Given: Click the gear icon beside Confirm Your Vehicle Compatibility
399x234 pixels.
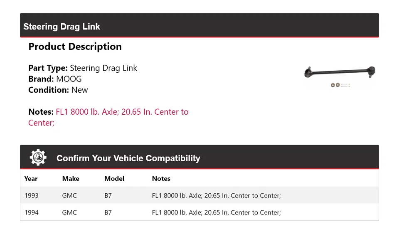Looking at the screenshot, I should (38, 158).
